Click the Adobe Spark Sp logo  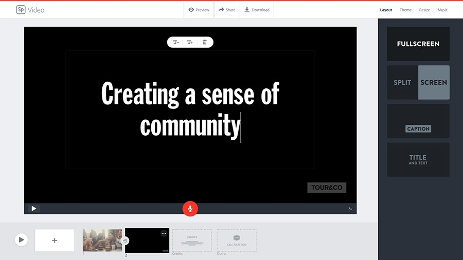coord(21,10)
